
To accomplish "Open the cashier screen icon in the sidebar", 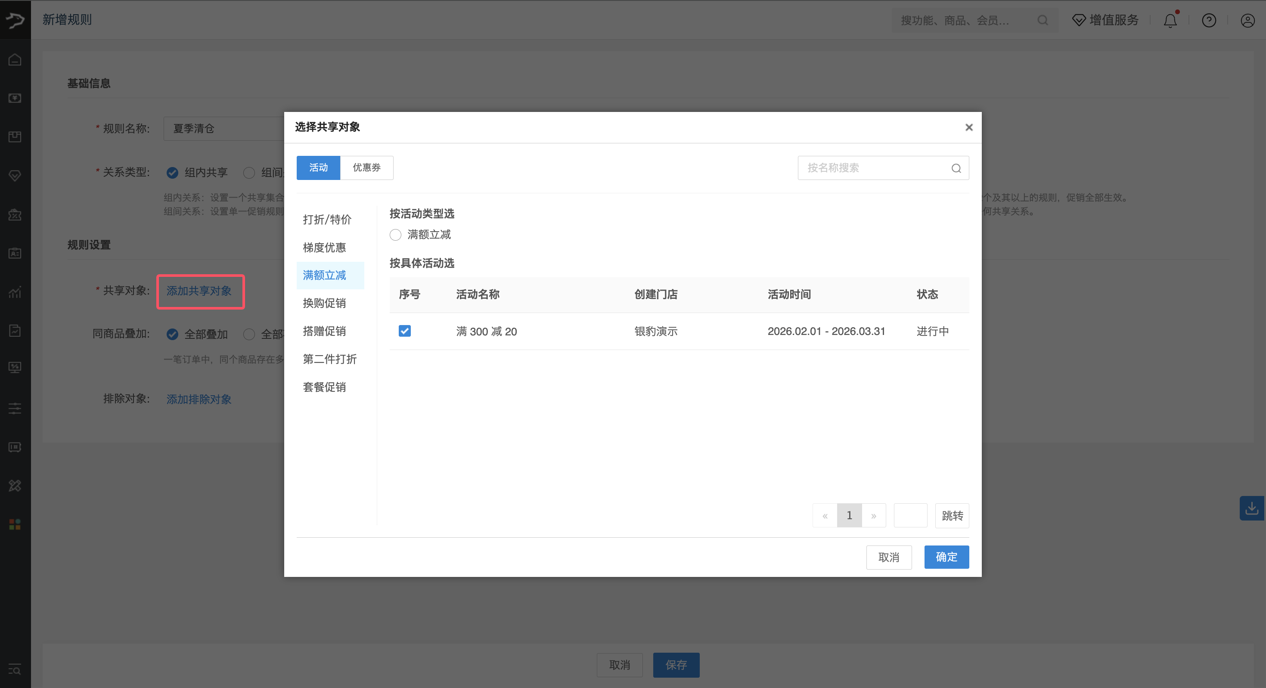I will point(15,98).
